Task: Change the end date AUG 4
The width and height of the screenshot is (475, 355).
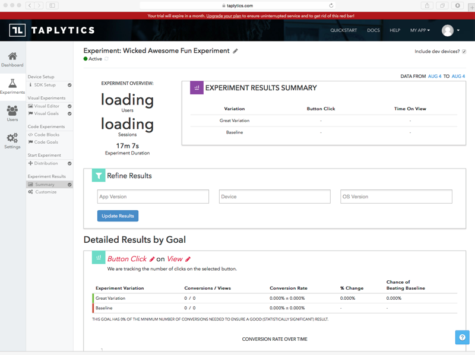Action: (458, 77)
